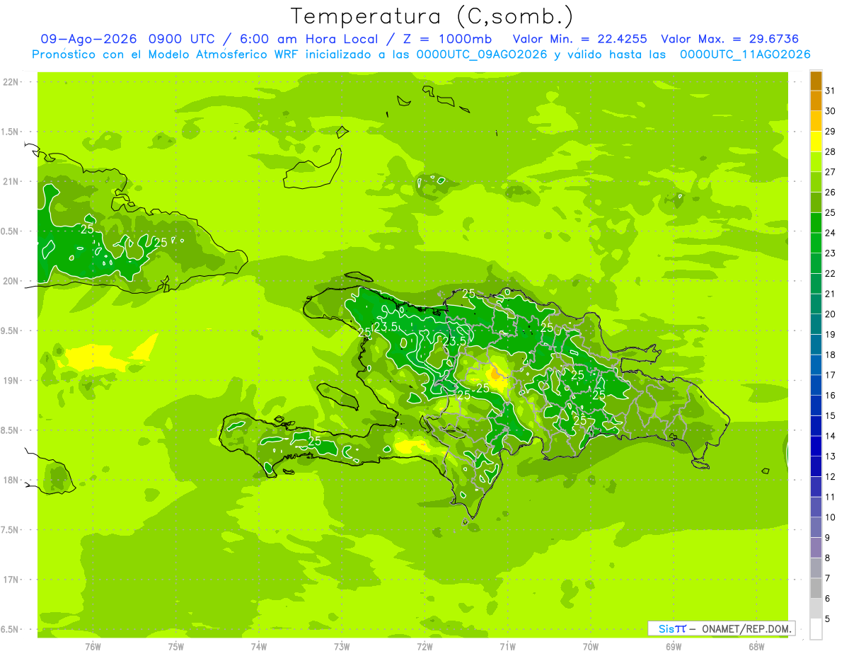
Task: Click the '6.5N' latitude label
Action: (11, 629)
